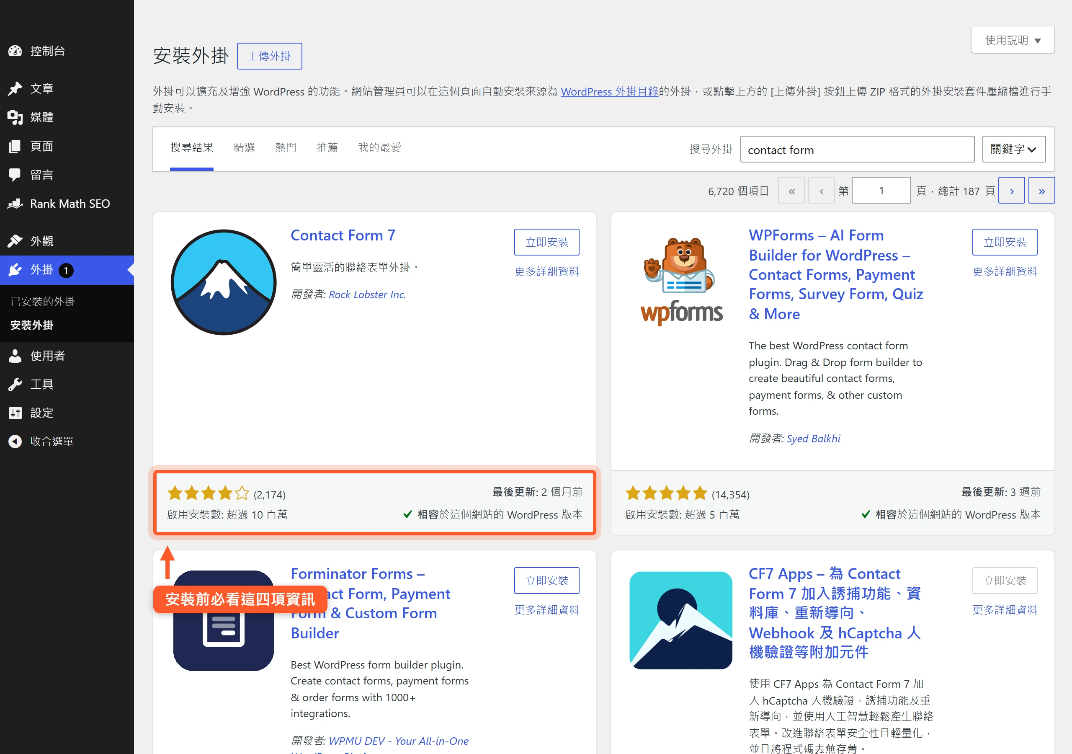Open the CF7 Apps title link
This screenshot has height=754, width=1072.
coord(835,613)
